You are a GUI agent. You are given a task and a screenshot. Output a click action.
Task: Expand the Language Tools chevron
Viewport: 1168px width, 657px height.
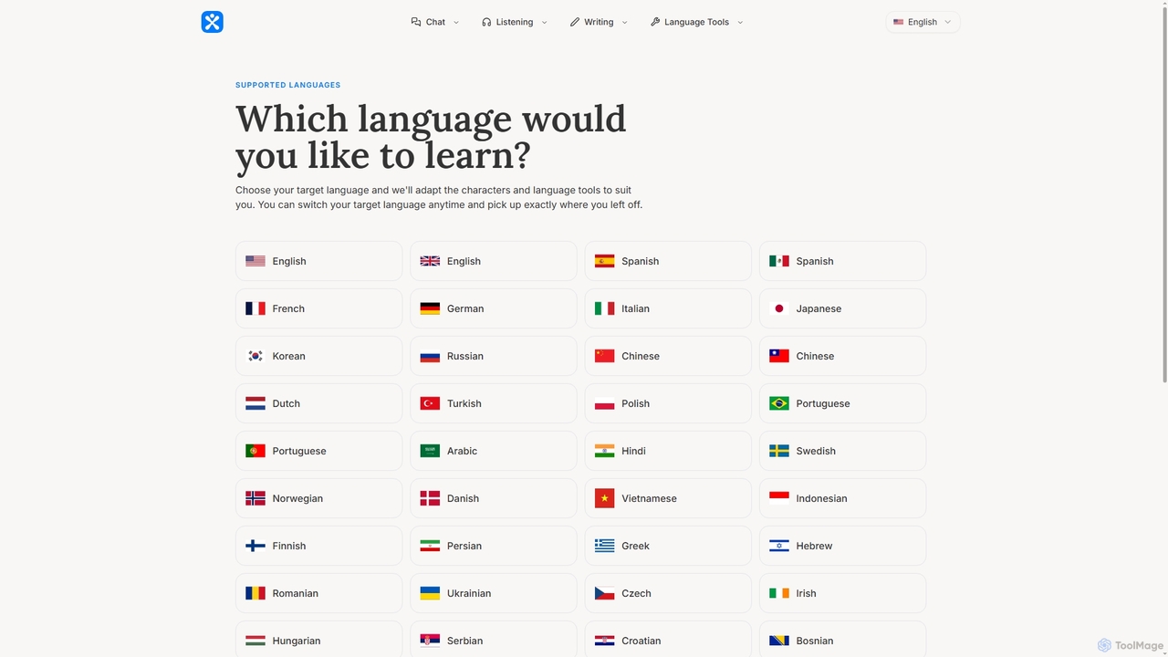740,22
